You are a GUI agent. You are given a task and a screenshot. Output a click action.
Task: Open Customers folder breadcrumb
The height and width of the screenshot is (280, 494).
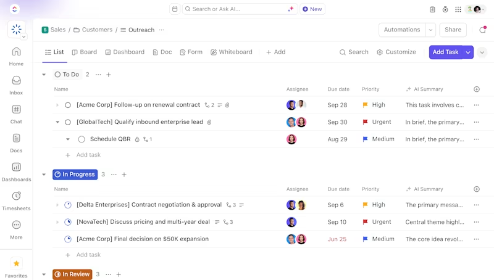(93, 30)
